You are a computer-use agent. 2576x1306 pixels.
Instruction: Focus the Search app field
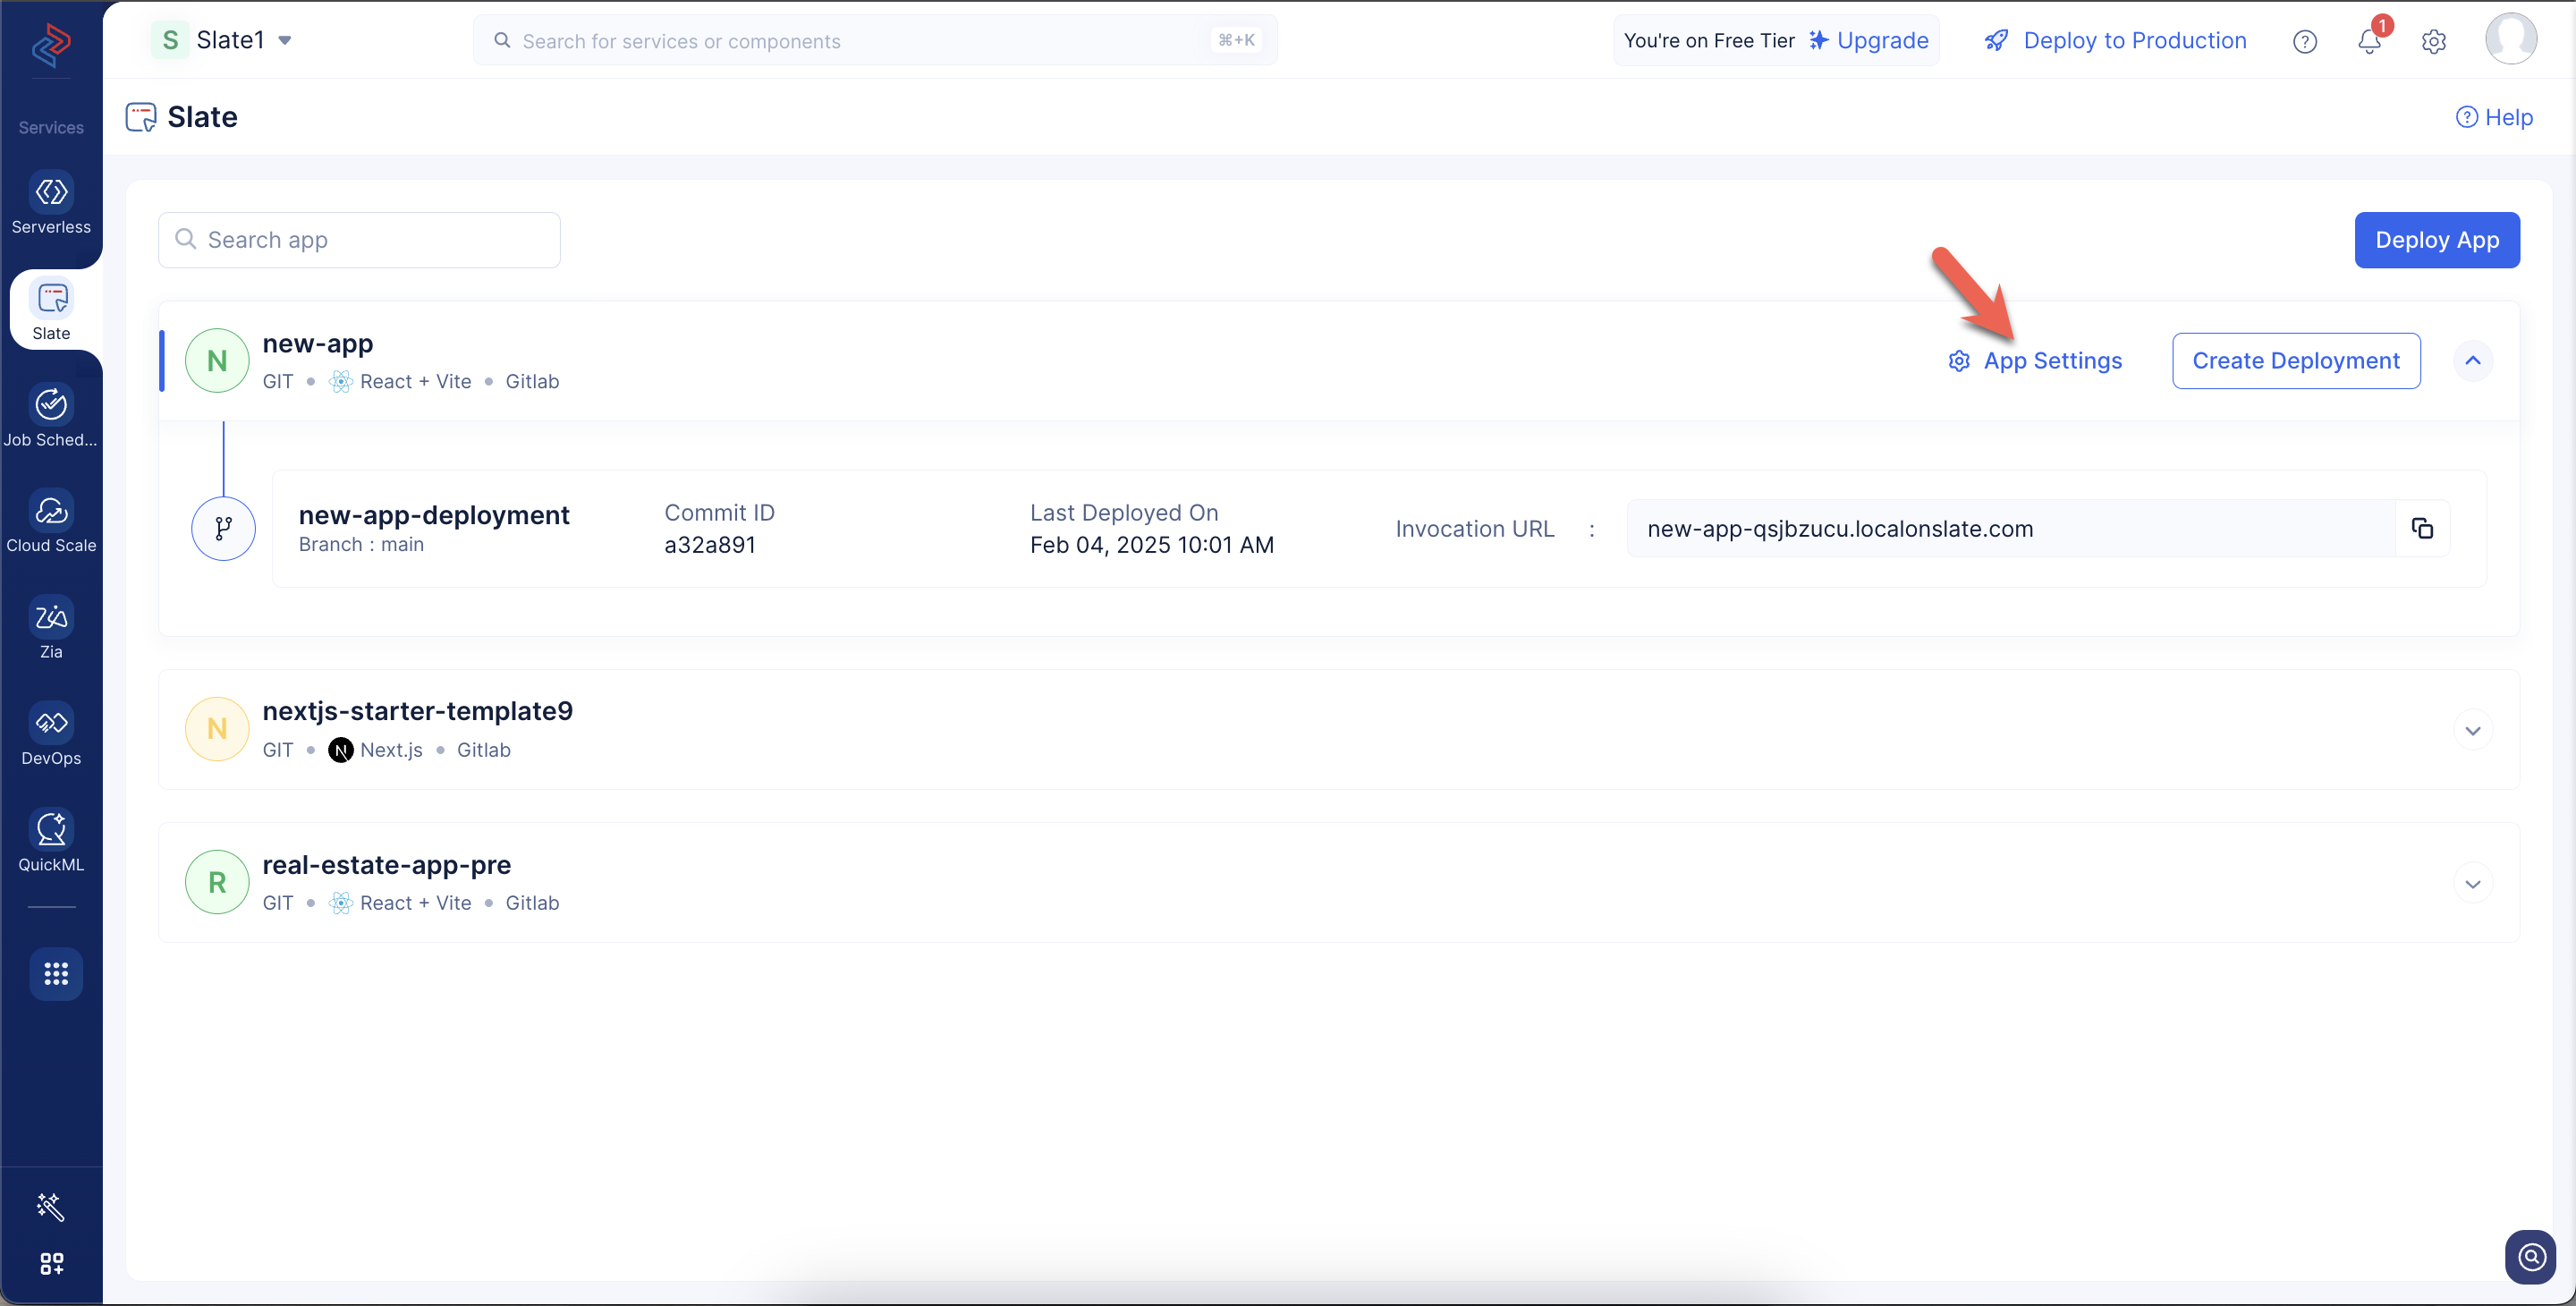(x=360, y=240)
